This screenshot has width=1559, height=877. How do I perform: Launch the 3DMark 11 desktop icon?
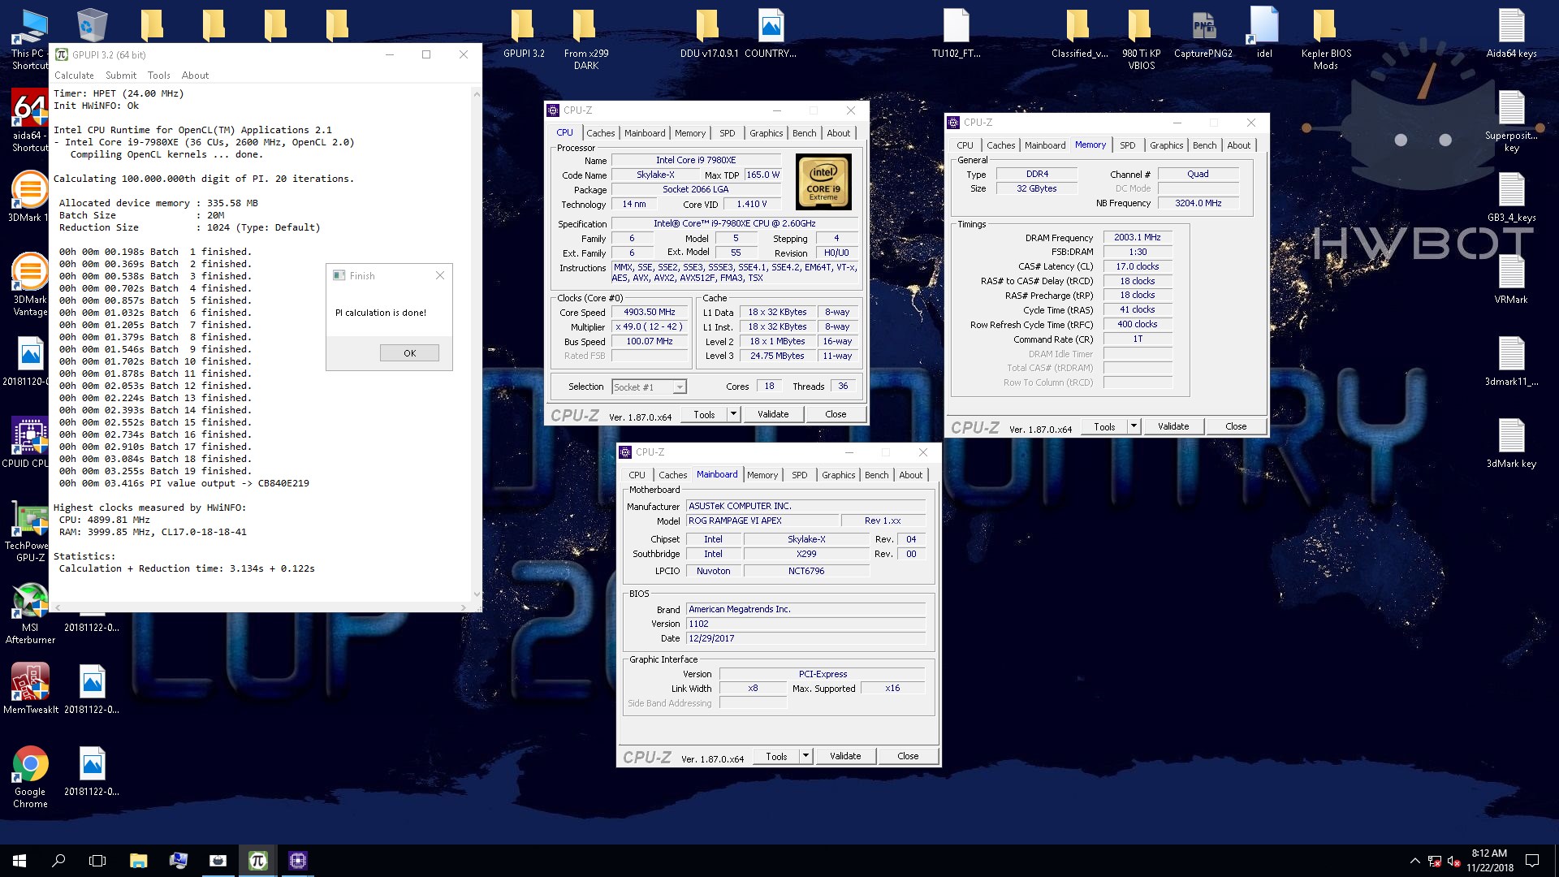[x=30, y=189]
